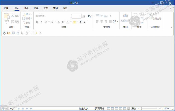Switch to the 页面 page tab

(36, 8)
